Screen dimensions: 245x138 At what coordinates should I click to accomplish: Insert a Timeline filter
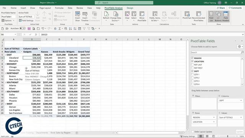tap(85, 16)
